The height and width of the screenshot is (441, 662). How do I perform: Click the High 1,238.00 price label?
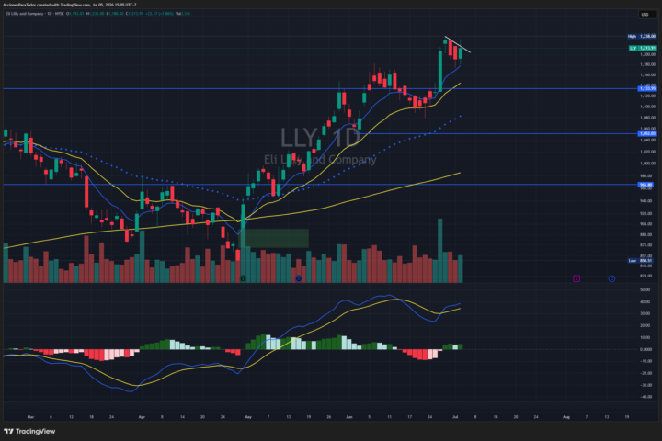coord(642,37)
